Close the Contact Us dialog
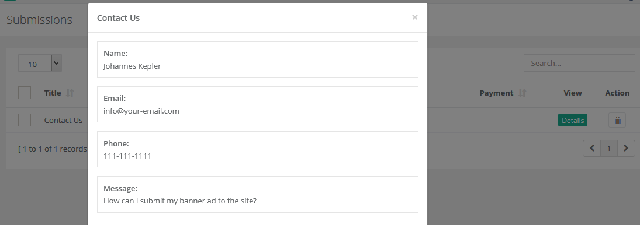640x225 pixels. [415, 17]
